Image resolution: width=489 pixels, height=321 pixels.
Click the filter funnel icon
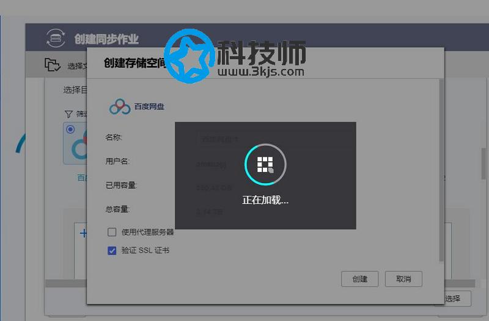(x=68, y=114)
